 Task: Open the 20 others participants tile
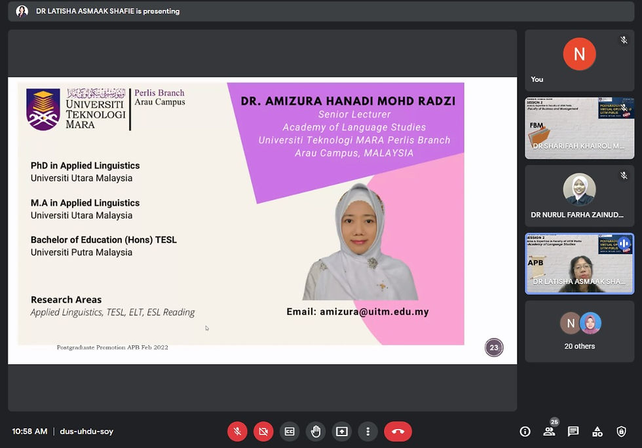tap(579, 331)
